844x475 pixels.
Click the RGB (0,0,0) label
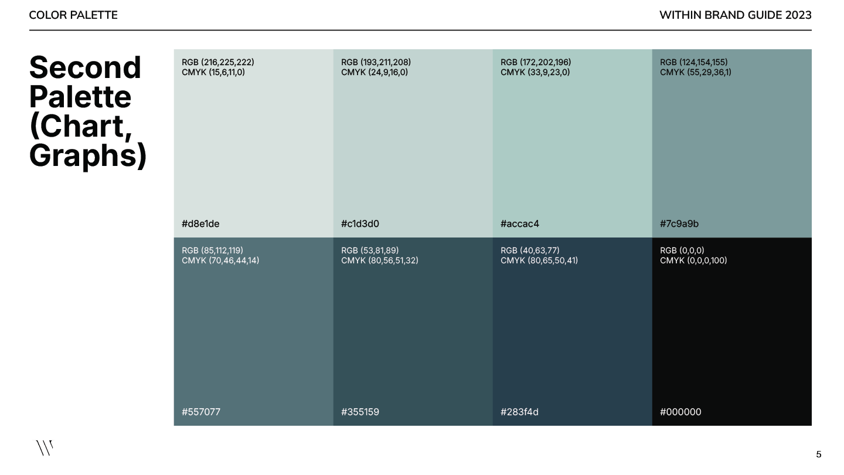click(682, 250)
